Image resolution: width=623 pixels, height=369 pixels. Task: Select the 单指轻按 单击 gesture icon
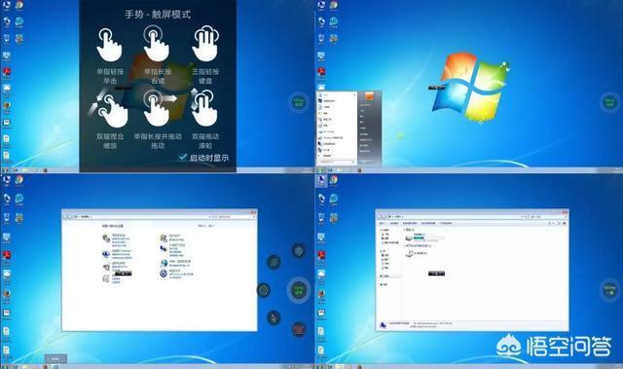(x=109, y=45)
